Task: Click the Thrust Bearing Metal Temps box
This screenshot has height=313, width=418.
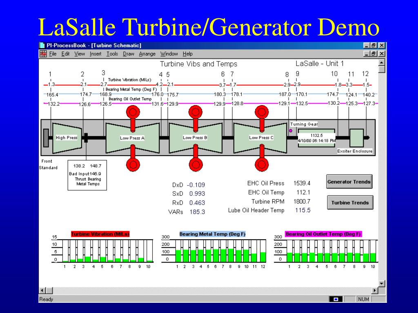Action: pos(87,175)
